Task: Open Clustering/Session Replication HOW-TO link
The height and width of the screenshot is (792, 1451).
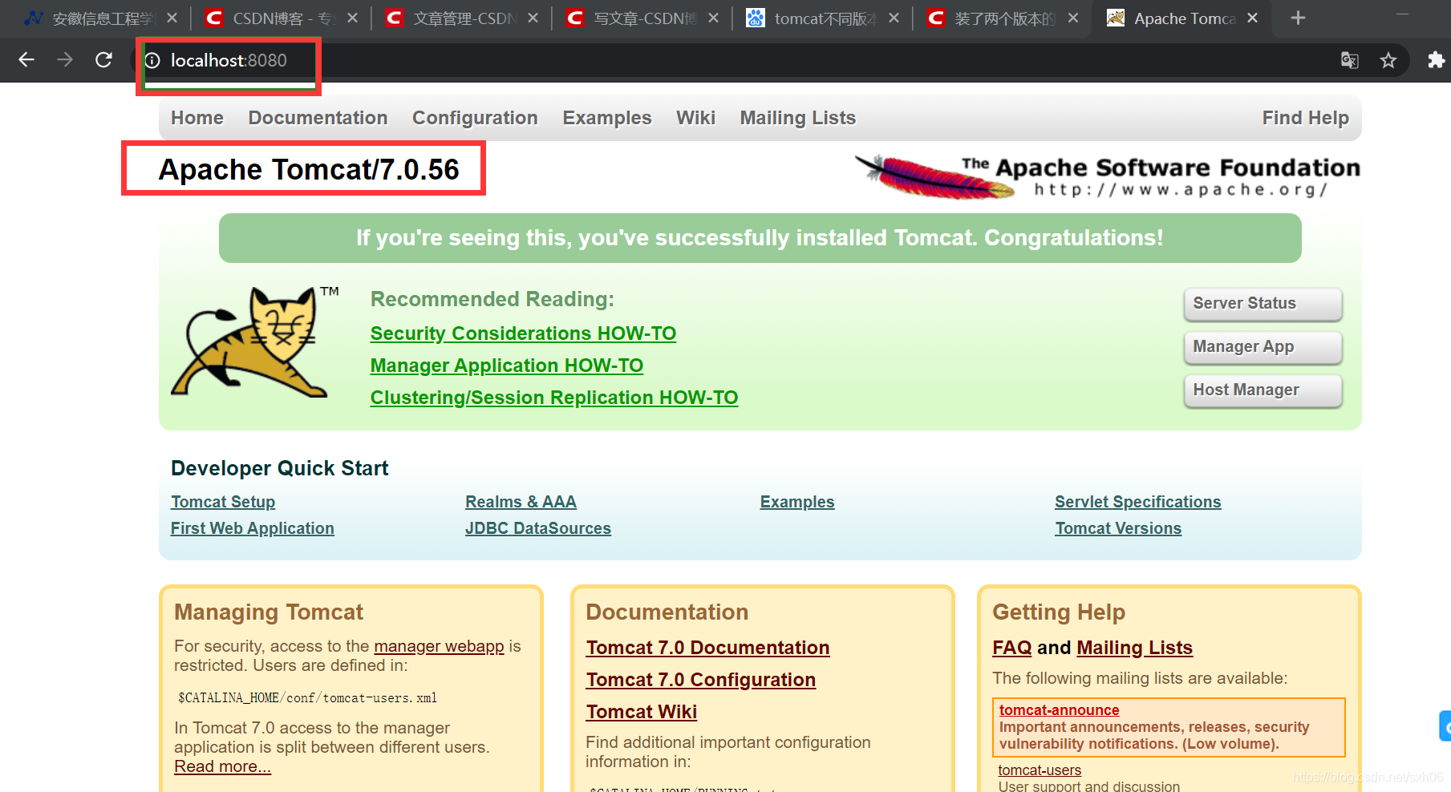Action: 553,398
